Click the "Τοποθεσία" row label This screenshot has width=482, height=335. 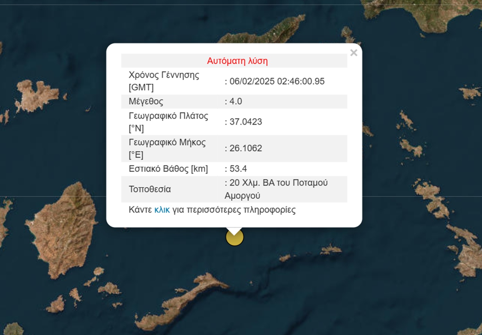tap(150, 189)
